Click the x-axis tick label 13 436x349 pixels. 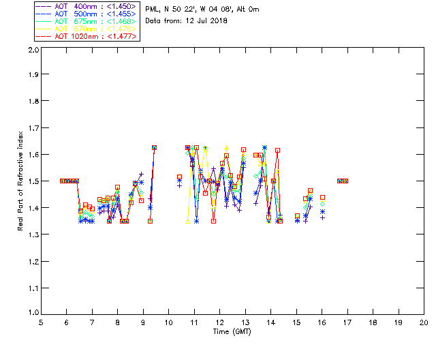click(x=245, y=322)
